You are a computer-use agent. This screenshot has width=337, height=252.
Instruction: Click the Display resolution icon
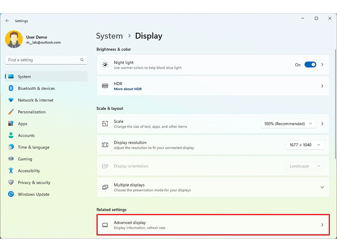point(105,145)
